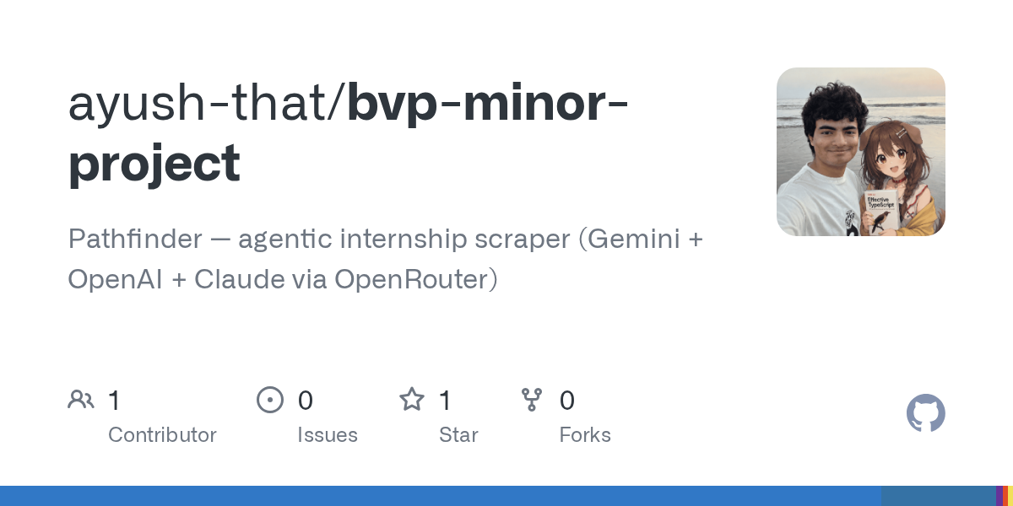Screen dimensions: 1013x506
Task: Click the Issues circle-dot icon
Action: point(270,400)
